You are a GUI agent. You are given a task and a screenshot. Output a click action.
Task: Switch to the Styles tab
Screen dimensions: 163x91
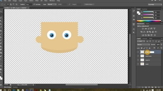point(147,24)
